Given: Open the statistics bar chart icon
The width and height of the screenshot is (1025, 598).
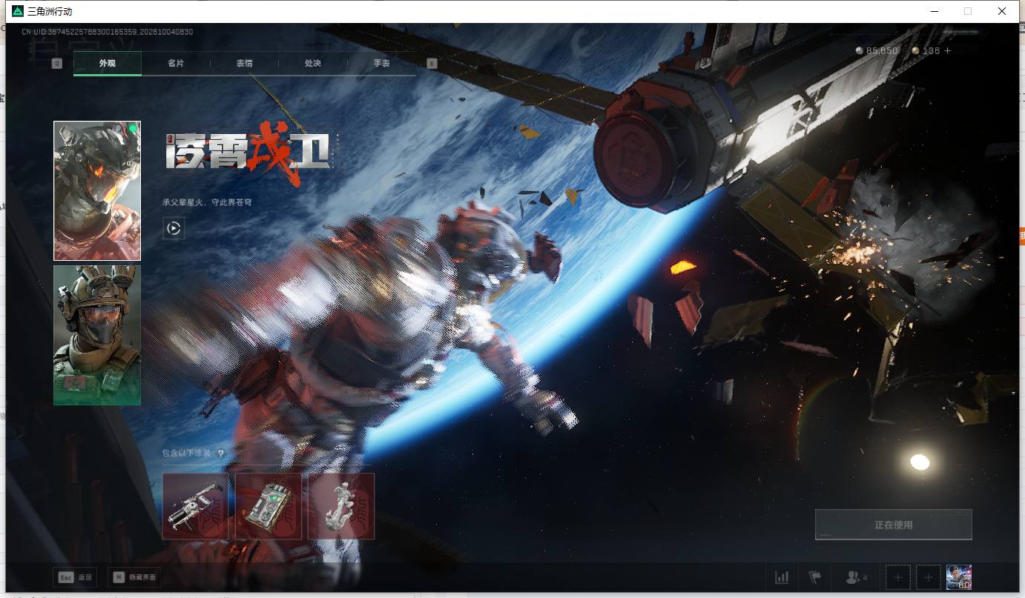Looking at the screenshot, I should [x=782, y=577].
